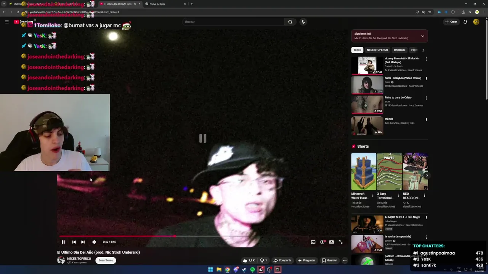Skip to the previous video

tap(74, 242)
